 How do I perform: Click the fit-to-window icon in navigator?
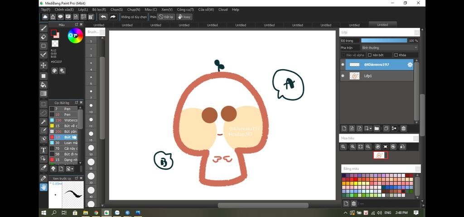(360, 147)
